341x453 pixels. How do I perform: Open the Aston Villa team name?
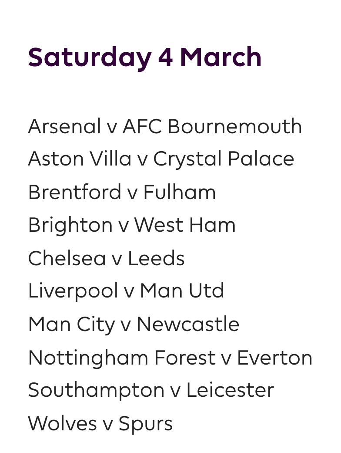click(x=80, y=159)
